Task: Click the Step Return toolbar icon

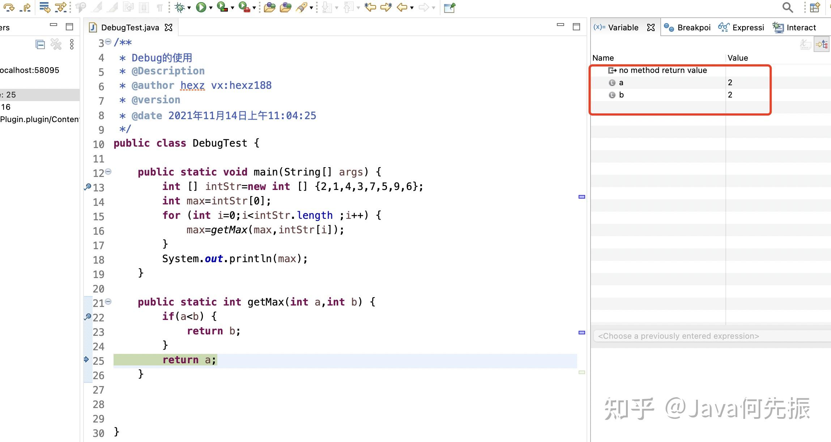Action: coord(25,7)
